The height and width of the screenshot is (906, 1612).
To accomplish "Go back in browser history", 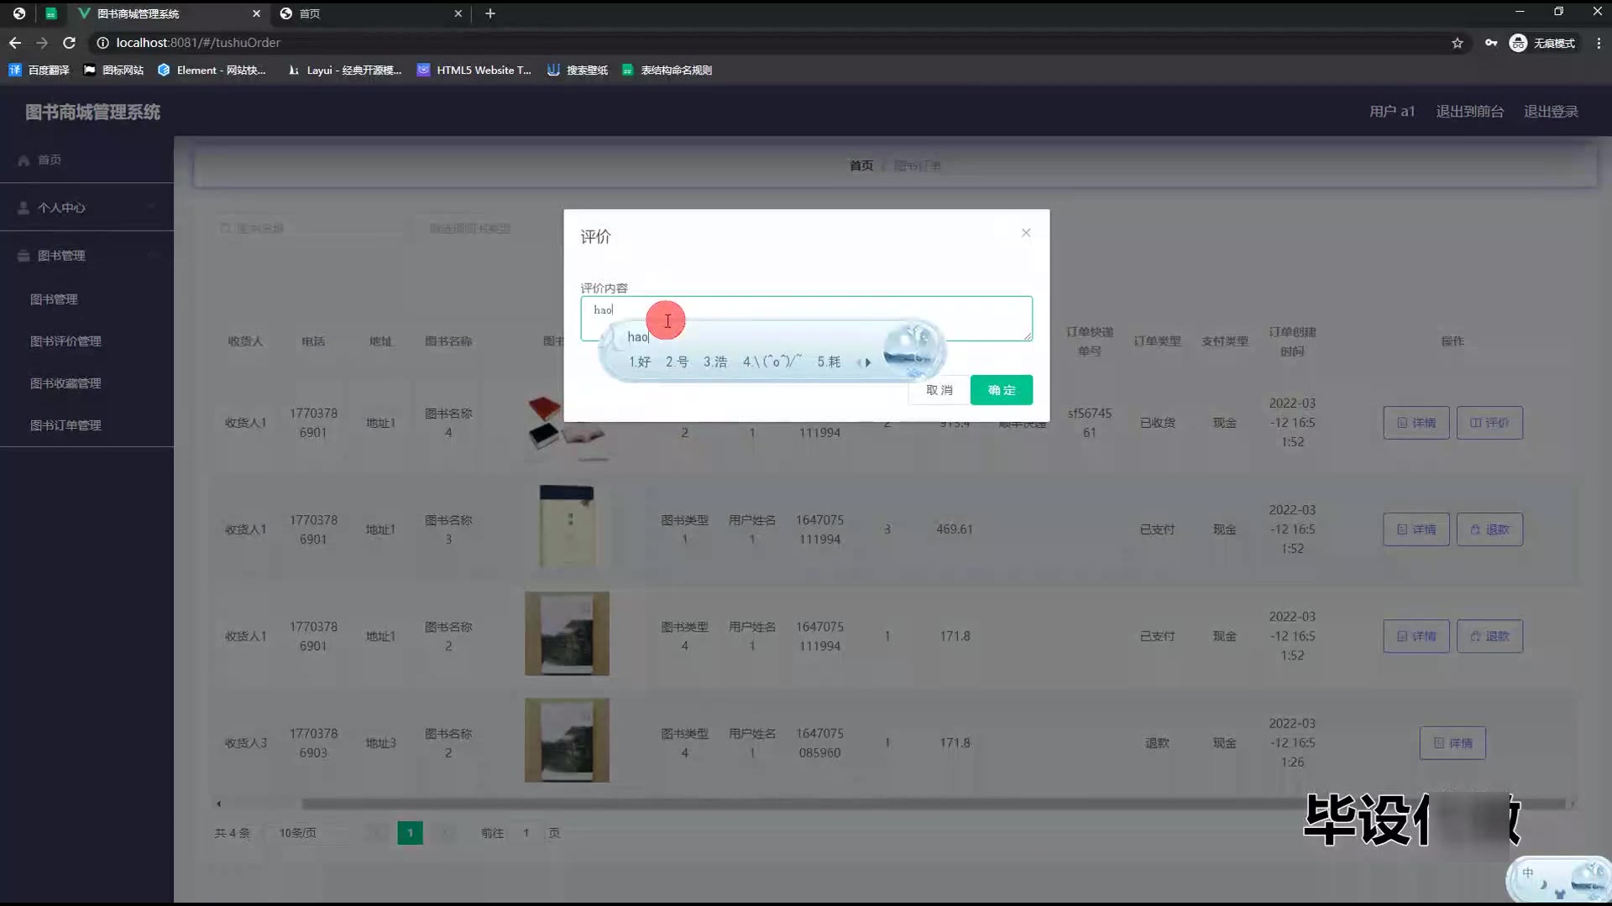I will pyautogui.click(x=15, y=43).
